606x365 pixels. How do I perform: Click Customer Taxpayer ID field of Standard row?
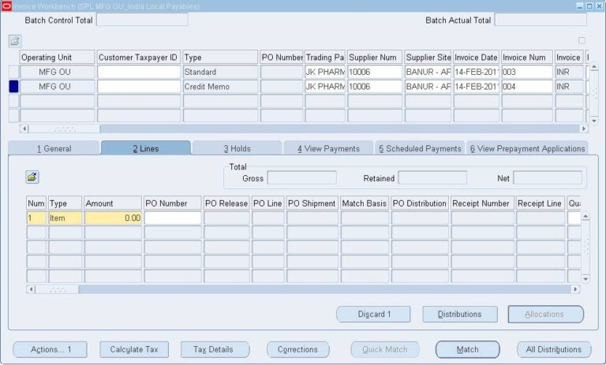click(x=139, y=72)
